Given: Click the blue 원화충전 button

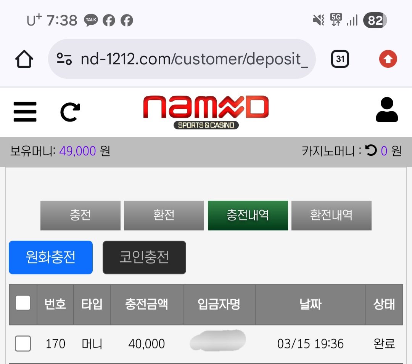Looking at the screenshot, I should pyautogui.click(x=51, y=257).
